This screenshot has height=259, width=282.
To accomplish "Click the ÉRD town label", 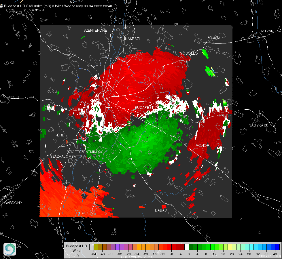I will click(60, 135).
